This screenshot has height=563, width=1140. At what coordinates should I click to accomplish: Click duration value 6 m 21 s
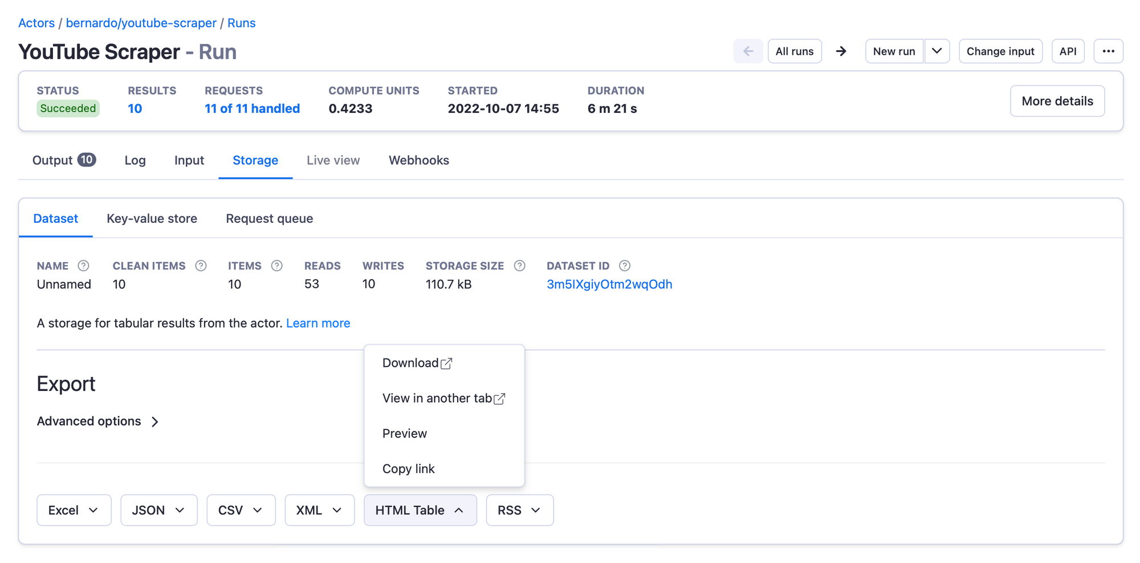coord(612,108)
